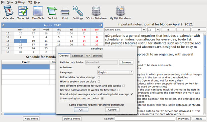
Task: Save to SQLite Database icon
Action: coord(96,13)
